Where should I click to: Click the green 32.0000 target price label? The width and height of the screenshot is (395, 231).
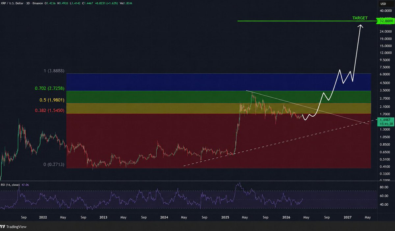click(x=385, y=21)
